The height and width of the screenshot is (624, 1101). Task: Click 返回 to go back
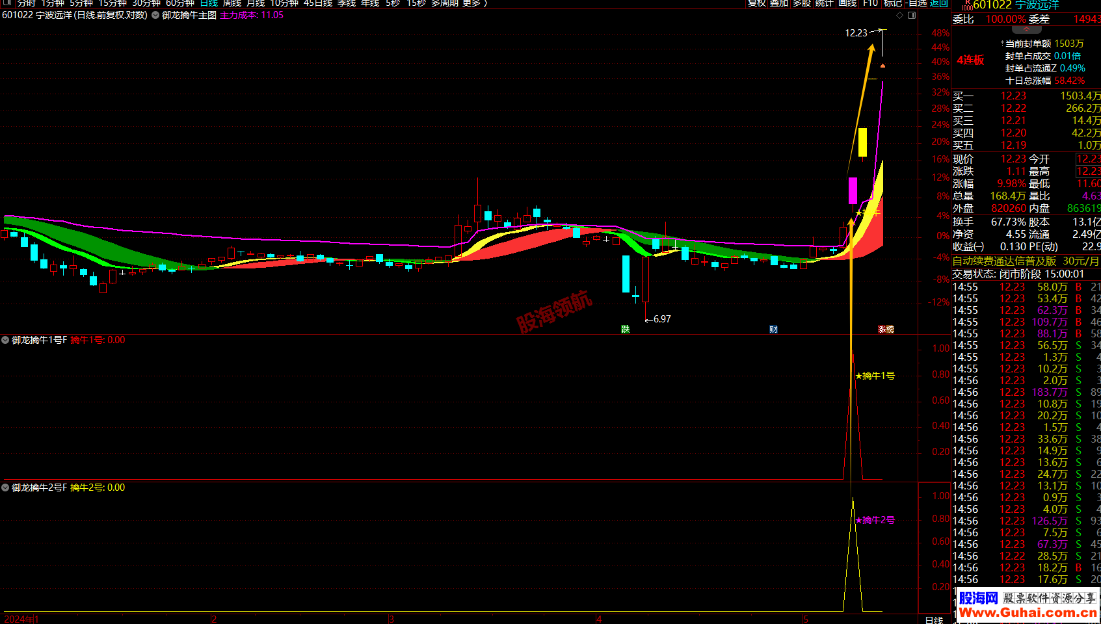[x=939, y=3]
